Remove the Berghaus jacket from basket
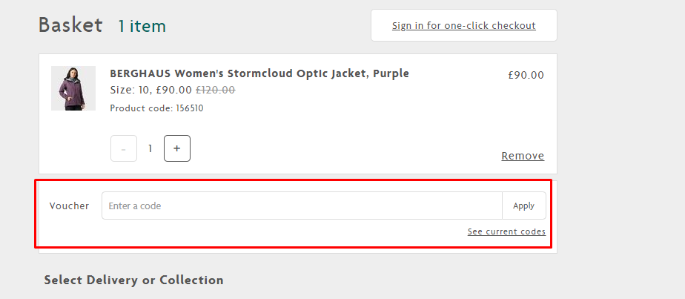685x299 pixels. pos(523,156)
